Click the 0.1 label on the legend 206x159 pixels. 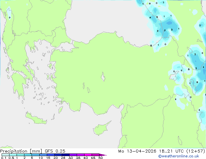(x=3, y=158)
